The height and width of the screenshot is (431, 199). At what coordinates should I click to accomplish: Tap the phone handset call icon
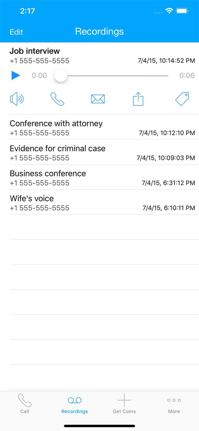pos(57,99)
